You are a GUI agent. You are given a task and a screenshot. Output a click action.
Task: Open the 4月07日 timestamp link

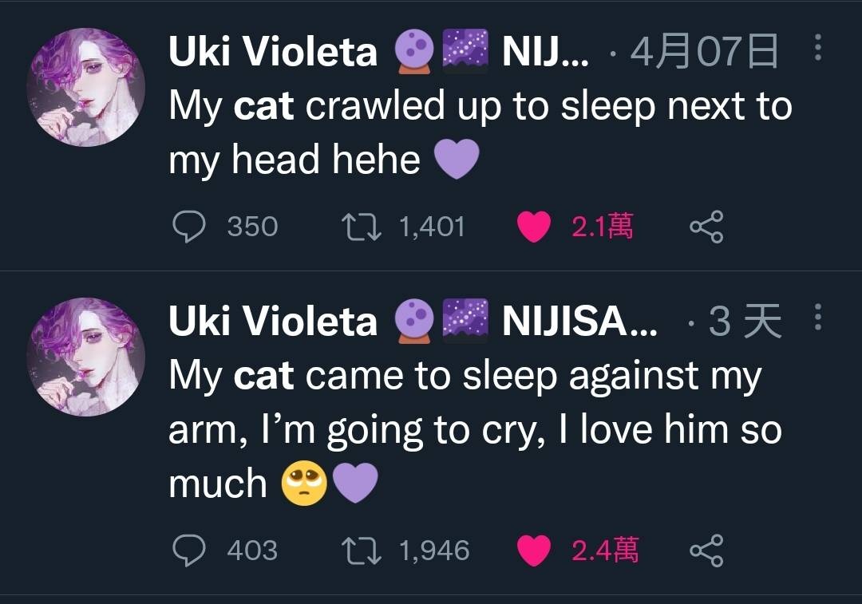click(704, 51)
